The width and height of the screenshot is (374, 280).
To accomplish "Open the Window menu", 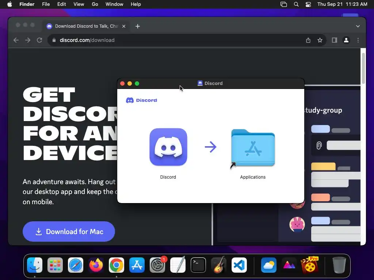I will 114,4.
